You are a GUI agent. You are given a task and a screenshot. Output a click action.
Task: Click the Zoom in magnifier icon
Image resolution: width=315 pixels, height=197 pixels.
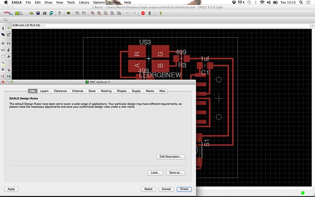click(x=99, y=13)
